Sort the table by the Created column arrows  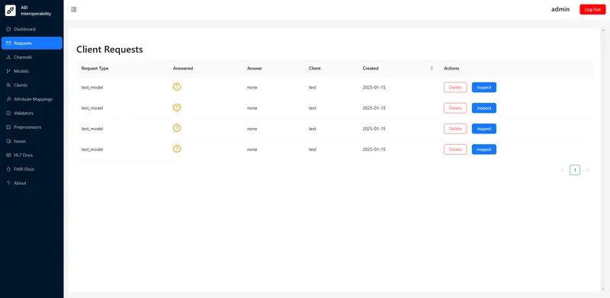pos(432,68)
